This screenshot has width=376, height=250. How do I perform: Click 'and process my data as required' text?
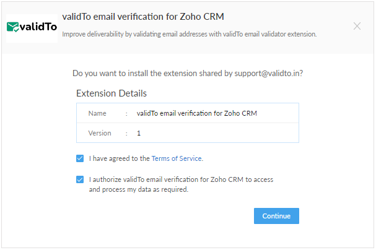click(139, 189)
